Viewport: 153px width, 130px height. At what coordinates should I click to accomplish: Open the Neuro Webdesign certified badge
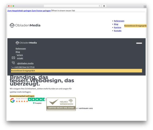61,104
